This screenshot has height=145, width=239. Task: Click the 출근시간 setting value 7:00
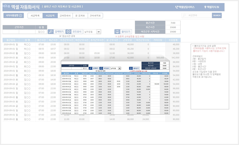pyautogui.click(x=173, y=23)
